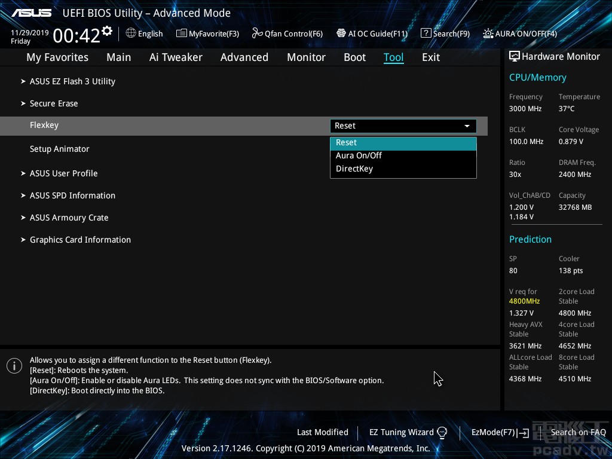The height and width of the screenshot is (459, 612).
Task: Click the globe language icon
Action: click(x=131, y=33)
